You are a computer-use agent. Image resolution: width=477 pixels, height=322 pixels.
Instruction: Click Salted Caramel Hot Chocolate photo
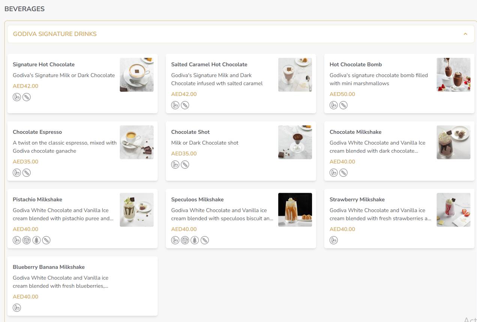[295, 75]
